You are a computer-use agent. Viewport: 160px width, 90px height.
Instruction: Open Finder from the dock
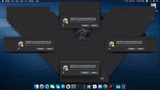pyautogui.click(x=36, y=87)
